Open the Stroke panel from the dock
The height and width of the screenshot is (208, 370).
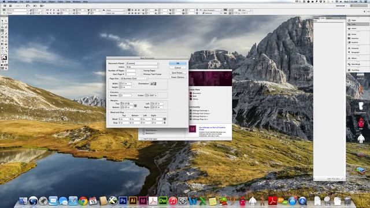tap(354, 34)
